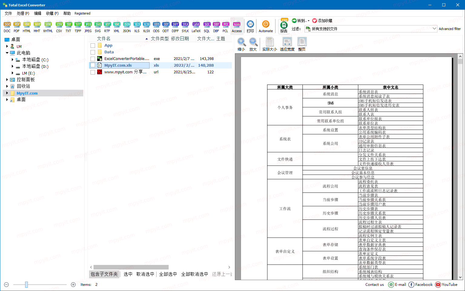
Task: Click the thumbnail size slider handle
Action: (x=26, y=284)
